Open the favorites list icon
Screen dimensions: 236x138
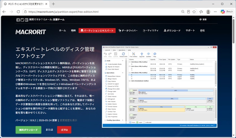click(x=201, y=12)
